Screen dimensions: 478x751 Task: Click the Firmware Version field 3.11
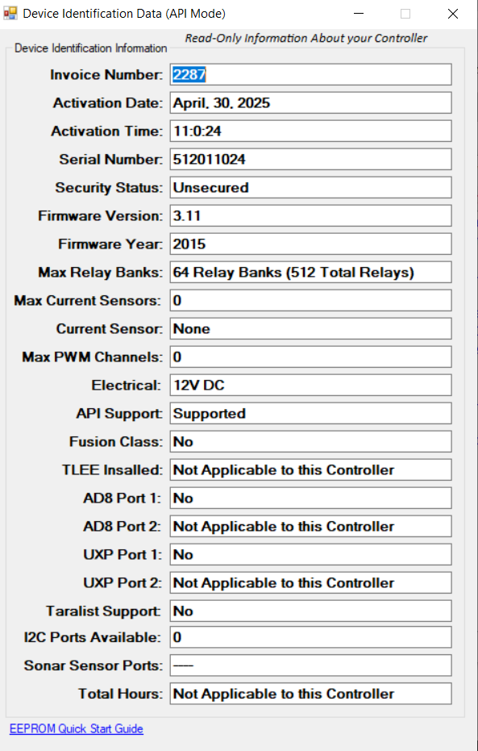(x=310, y=216)
